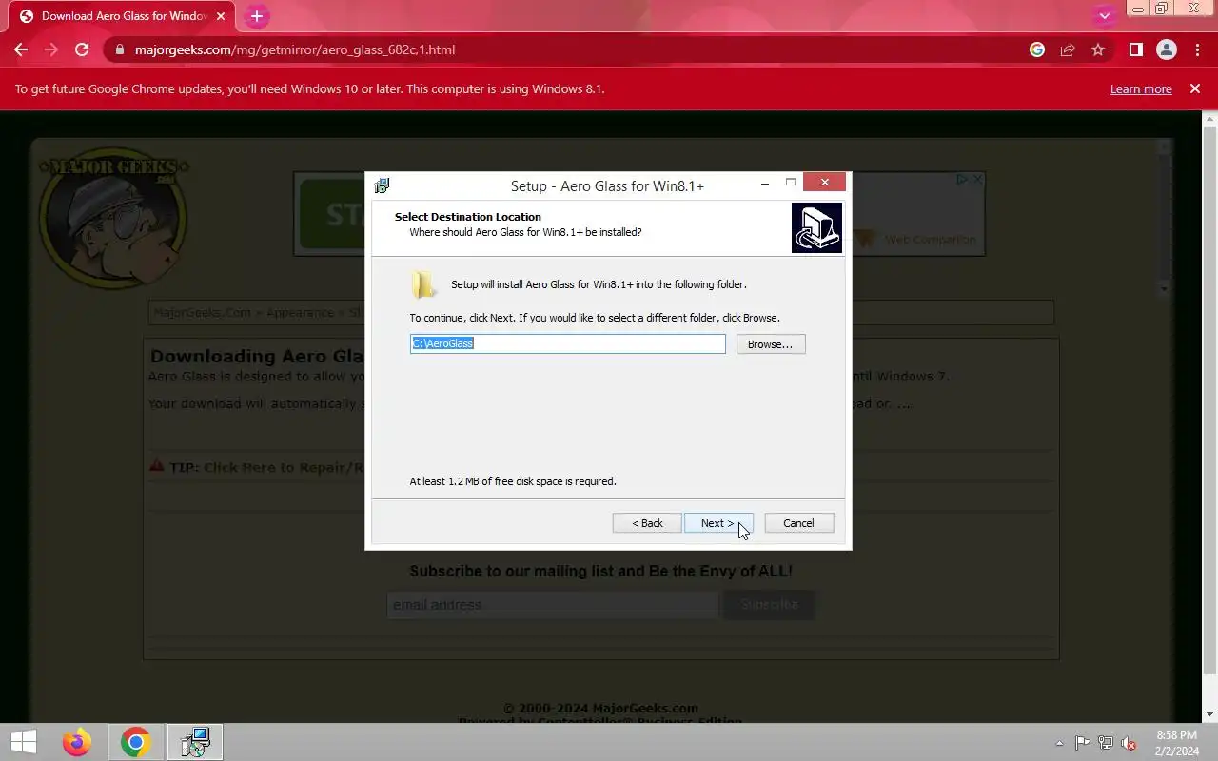Toggle Chrome side panel
This screenshot has height=761, width=1218.
(x=1135, y=49)
